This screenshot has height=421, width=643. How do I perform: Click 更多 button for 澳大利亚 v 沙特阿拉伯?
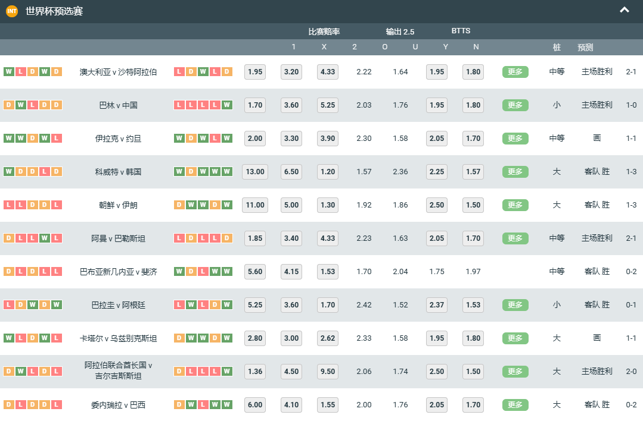pos(515,72)
